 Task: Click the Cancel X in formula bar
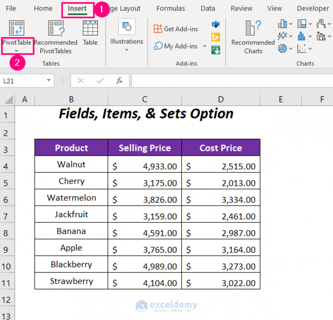coord(81,81)
